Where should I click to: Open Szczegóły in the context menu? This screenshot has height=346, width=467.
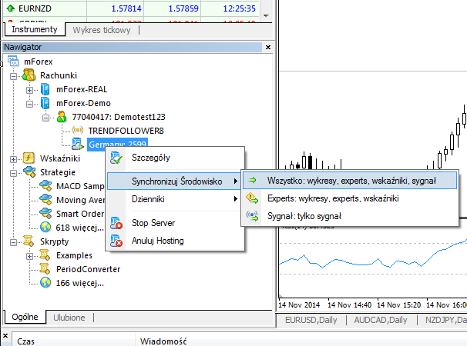point(176,158)
